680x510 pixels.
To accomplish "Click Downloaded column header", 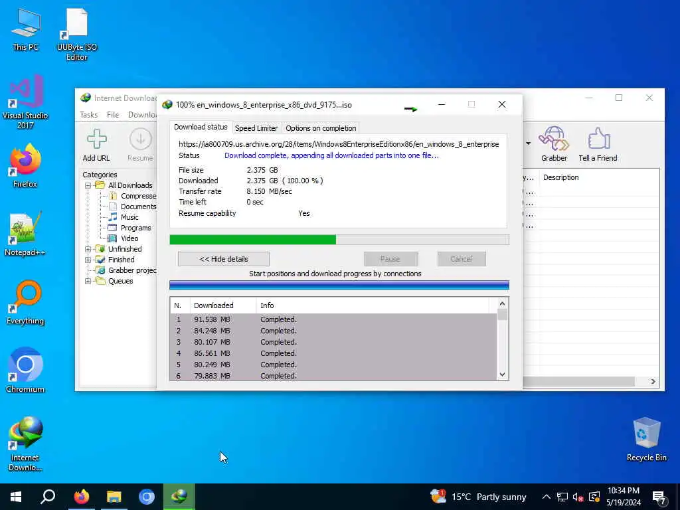I will [x=223, y=305].
